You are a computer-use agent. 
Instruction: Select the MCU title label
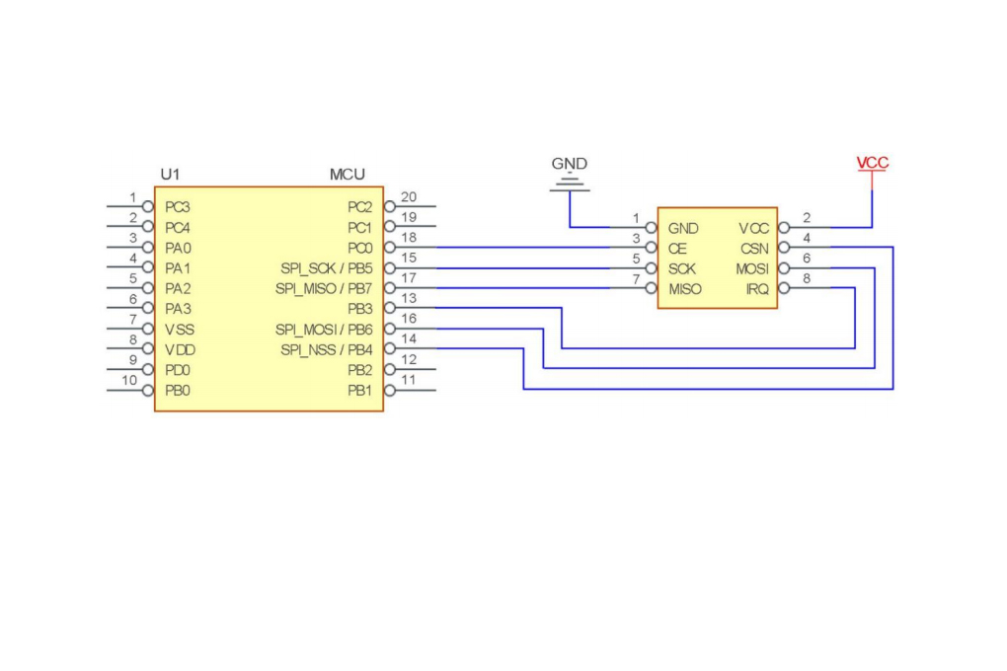click(347, 174)
